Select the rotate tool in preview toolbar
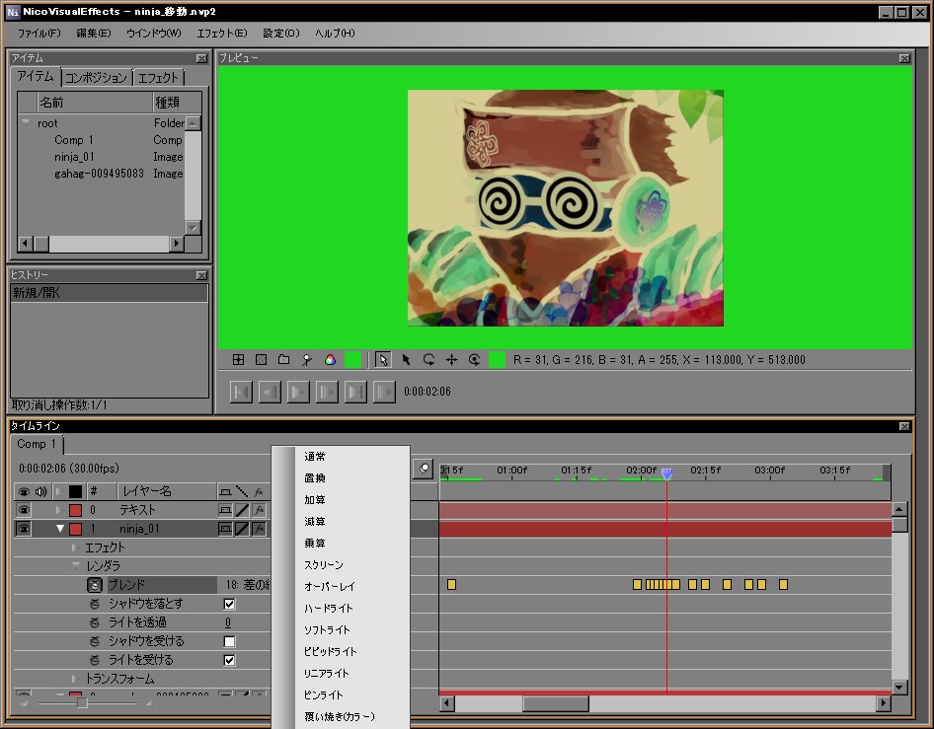934x729 pixels. point(428,359)
